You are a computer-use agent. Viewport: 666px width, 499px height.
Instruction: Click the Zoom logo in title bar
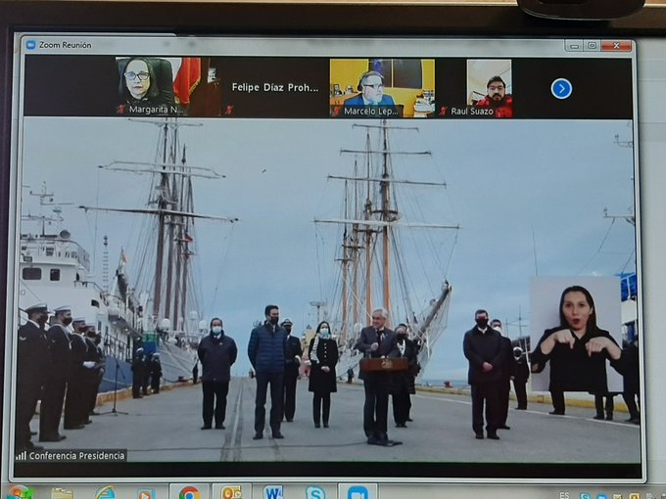coord(30,45)
